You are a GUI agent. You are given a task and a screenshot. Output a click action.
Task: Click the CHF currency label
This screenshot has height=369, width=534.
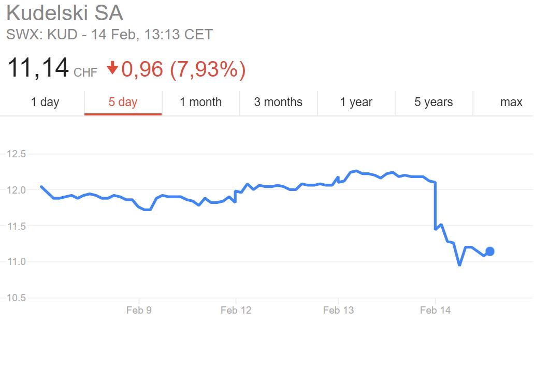(x=85, y=72)
